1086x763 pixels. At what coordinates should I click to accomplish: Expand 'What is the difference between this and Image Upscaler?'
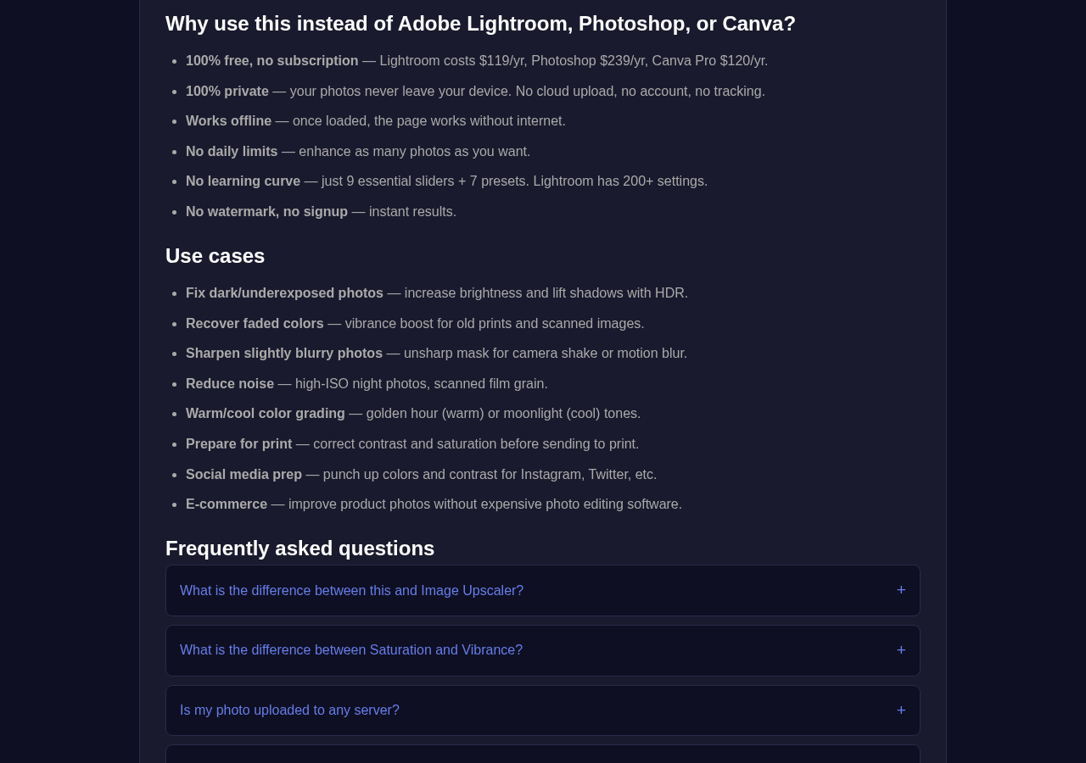point(543,591)
